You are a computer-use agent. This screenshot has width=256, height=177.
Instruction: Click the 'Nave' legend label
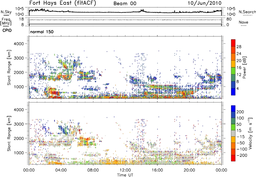coord(243,22)
